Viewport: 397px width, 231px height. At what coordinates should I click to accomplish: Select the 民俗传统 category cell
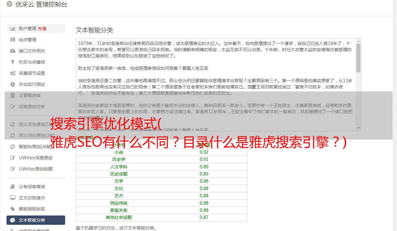pos(119,203)
